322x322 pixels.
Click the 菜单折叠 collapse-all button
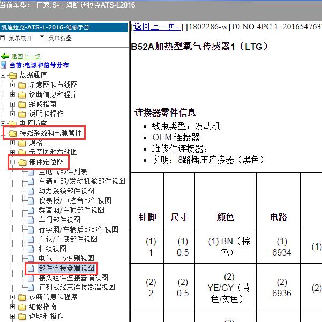point(60,38)
